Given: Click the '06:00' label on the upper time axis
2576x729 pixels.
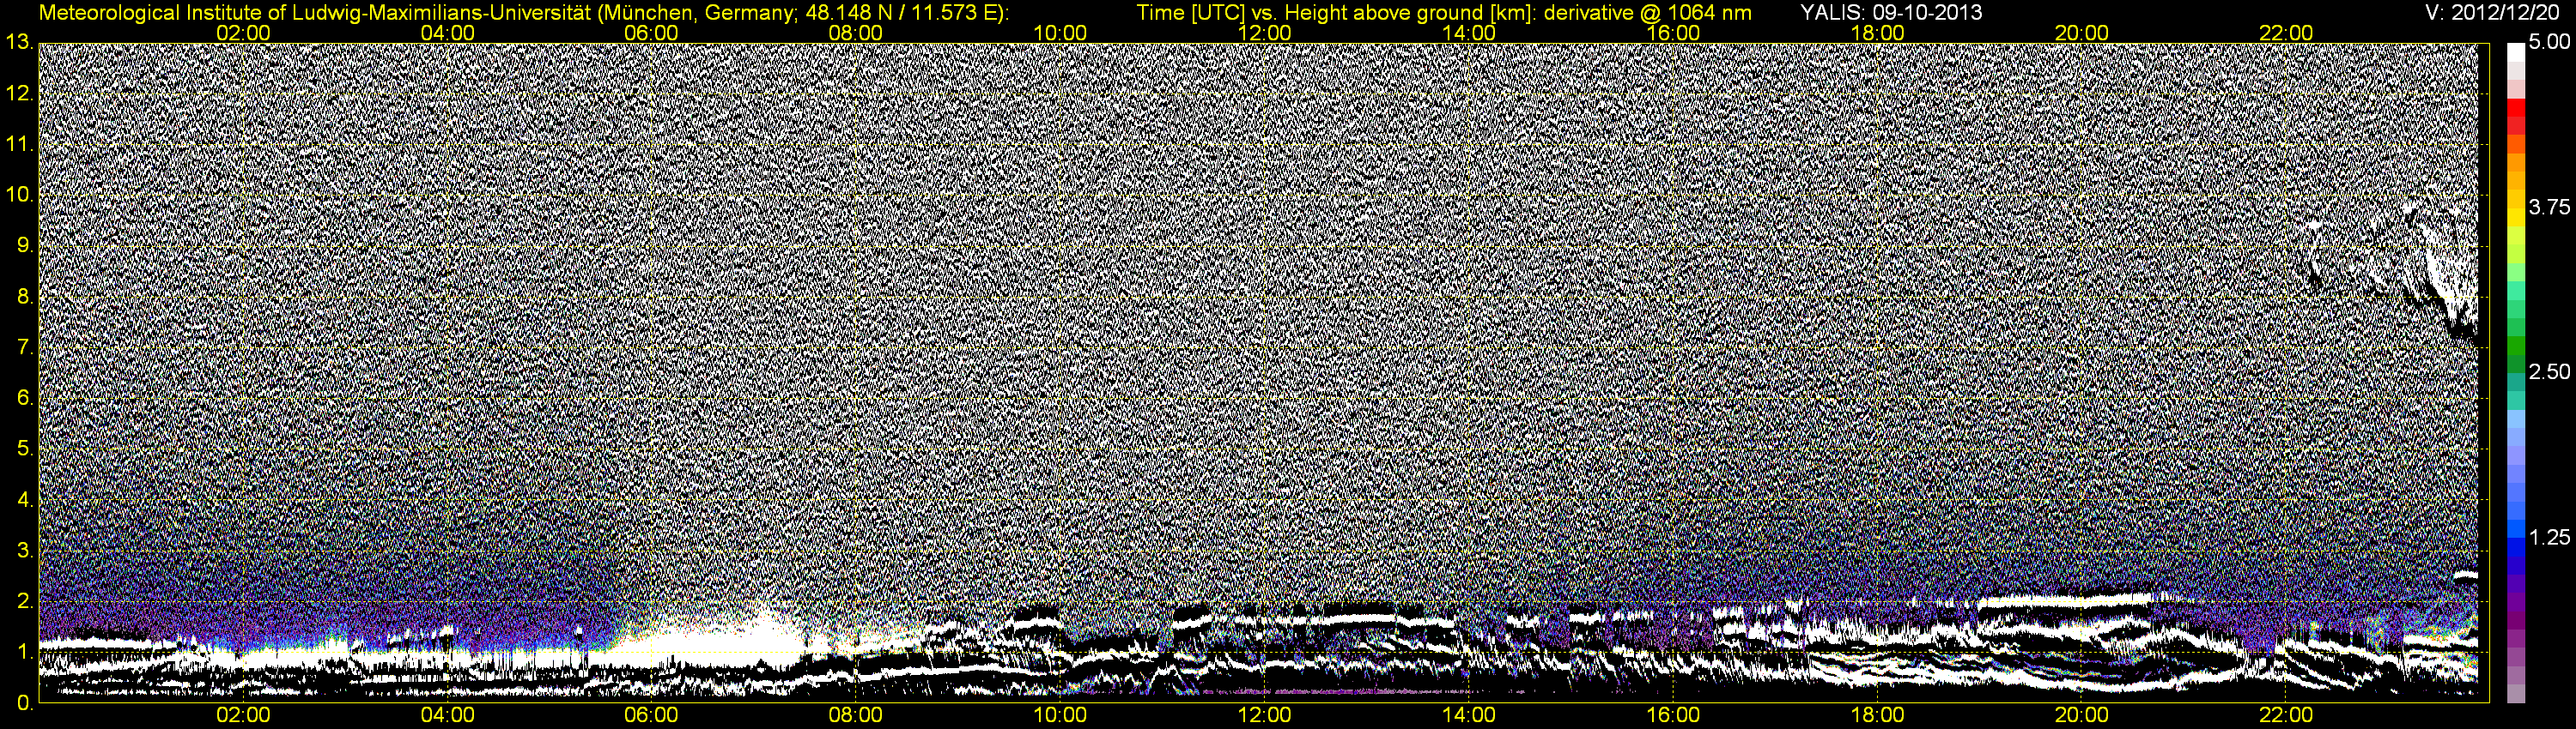Looking at the screenshot, I should click(x=651, y=33).
